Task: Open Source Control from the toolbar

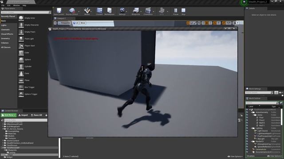Action: [72, 11]
